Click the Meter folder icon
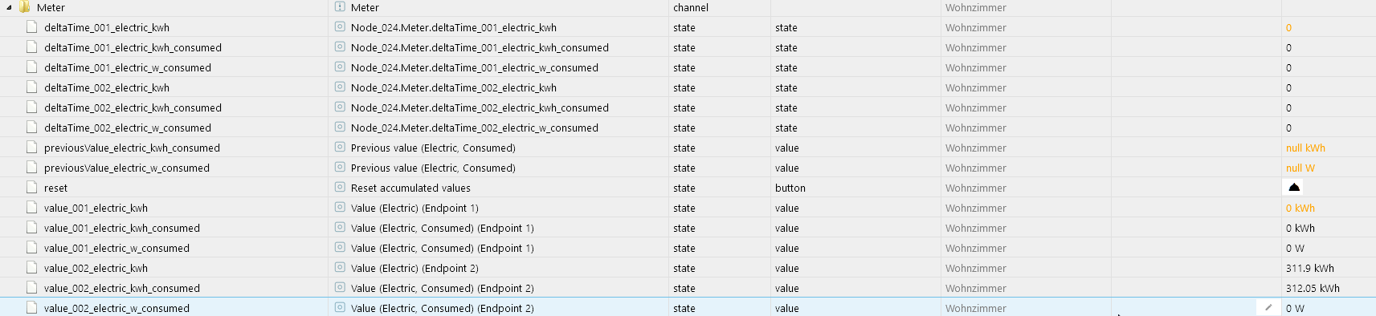This screenshot has width=1376, height=316. (x=25, y=7)
